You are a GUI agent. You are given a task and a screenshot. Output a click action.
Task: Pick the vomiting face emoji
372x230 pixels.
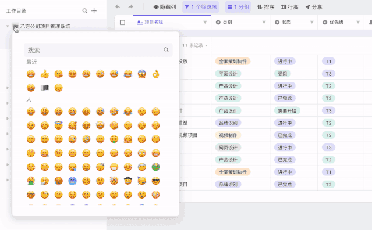click(31, 181)
